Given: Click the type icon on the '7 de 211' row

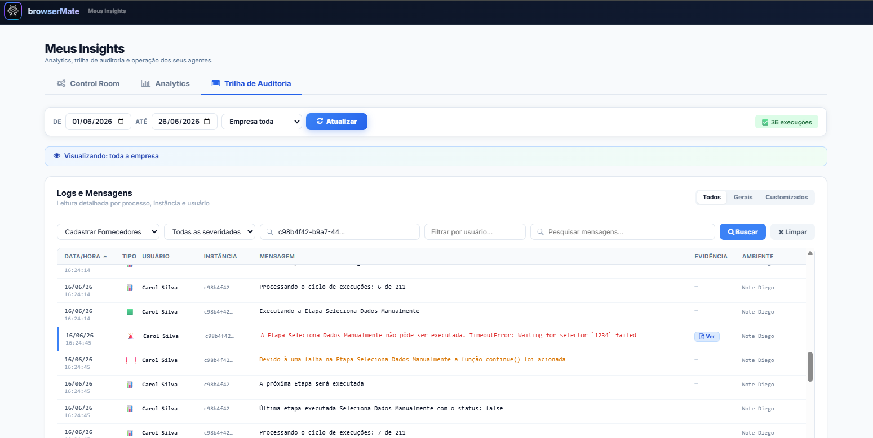Looking at the screenshot, I should (130, 433).
